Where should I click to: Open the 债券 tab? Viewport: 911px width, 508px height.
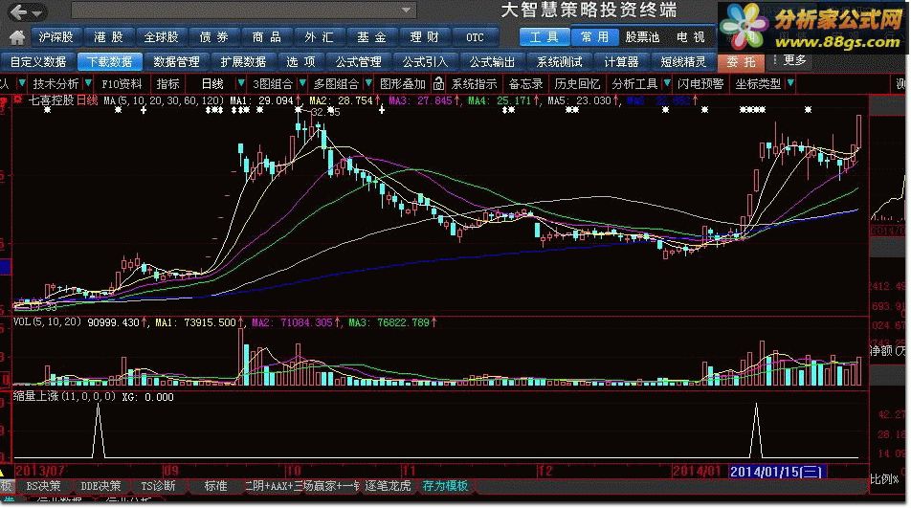click(213, 37)
